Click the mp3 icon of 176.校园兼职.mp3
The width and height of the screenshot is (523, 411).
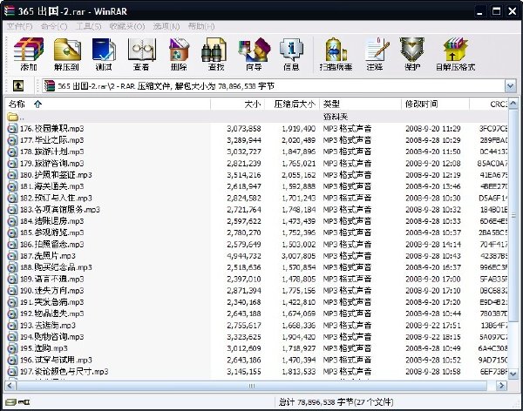tap(12, 129)
